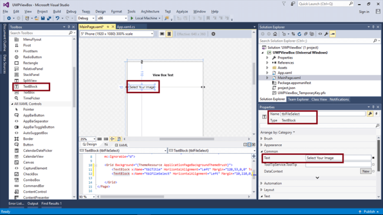Click the Solution Explorer Home icon

click(x=275, y=34)
